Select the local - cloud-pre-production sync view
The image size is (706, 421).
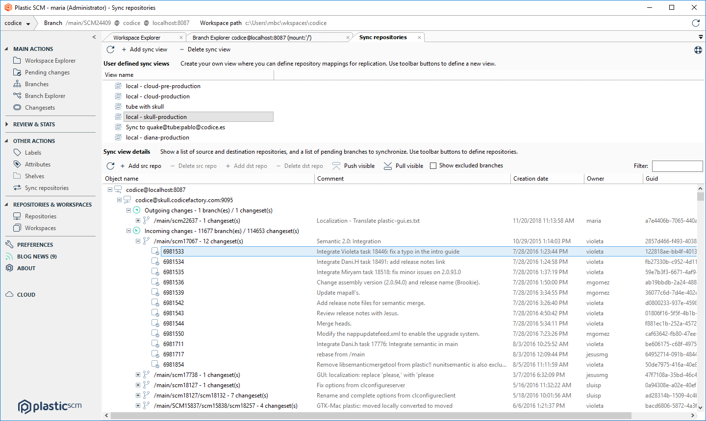(x=163, y=86)
